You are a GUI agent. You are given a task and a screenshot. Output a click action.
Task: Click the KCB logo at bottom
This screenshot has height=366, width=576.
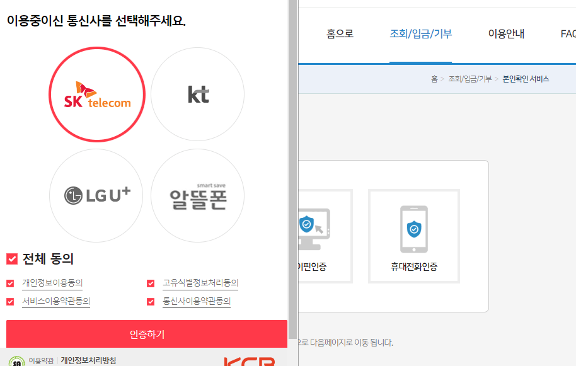point(250,360)
